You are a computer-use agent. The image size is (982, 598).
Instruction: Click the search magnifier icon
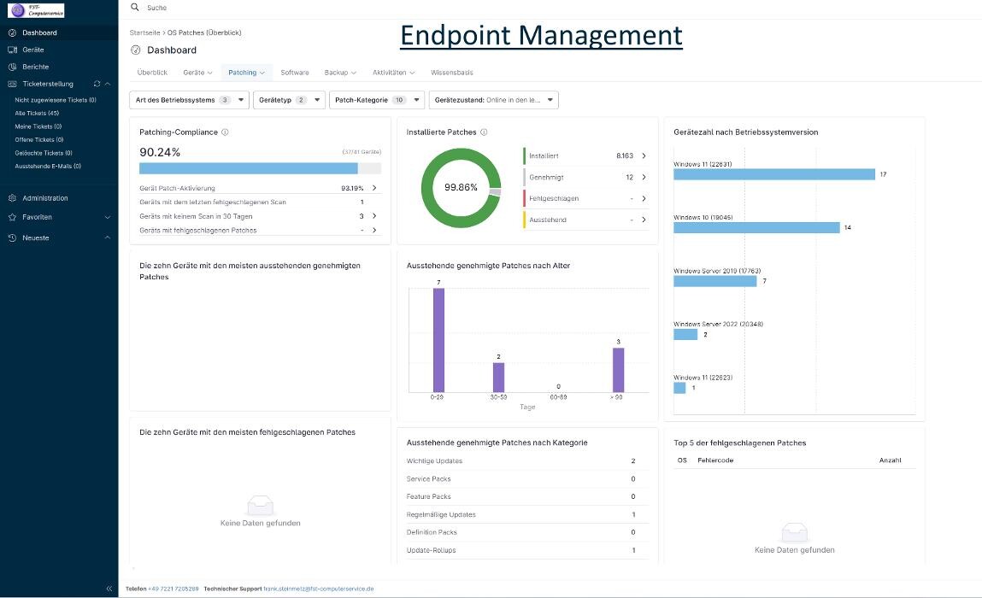click(x=134, y=8)
